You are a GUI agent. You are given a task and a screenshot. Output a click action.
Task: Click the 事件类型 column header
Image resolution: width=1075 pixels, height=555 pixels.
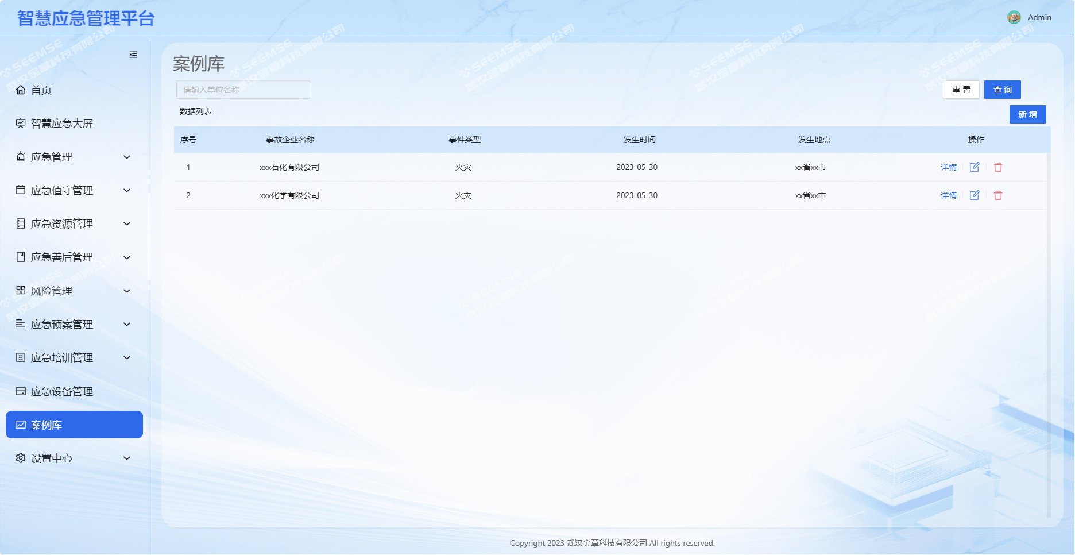465,140
